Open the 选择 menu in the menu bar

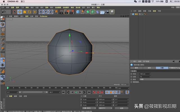tap(17, 8)
